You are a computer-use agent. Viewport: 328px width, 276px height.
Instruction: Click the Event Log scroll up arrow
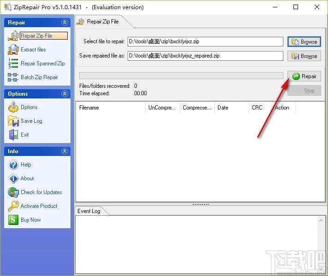pos(321,220)
